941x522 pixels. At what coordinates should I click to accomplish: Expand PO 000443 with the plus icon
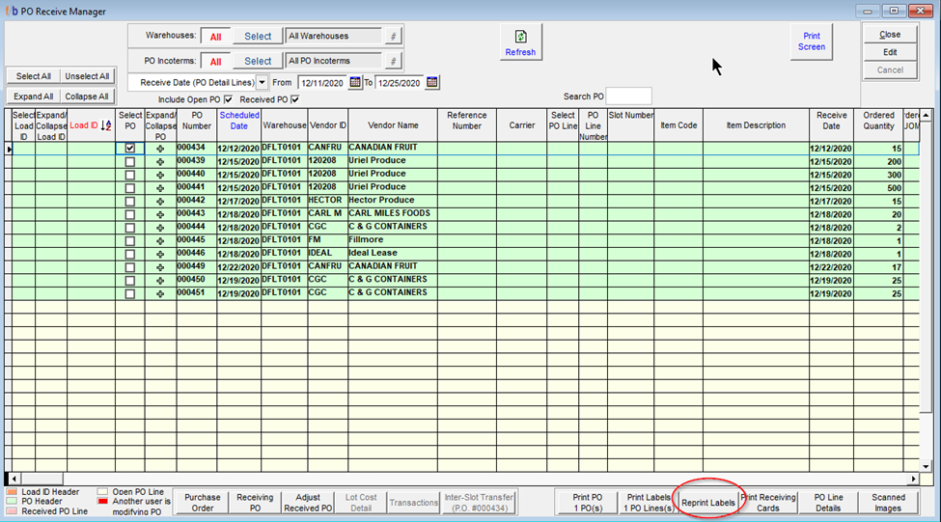pos(159,214)
